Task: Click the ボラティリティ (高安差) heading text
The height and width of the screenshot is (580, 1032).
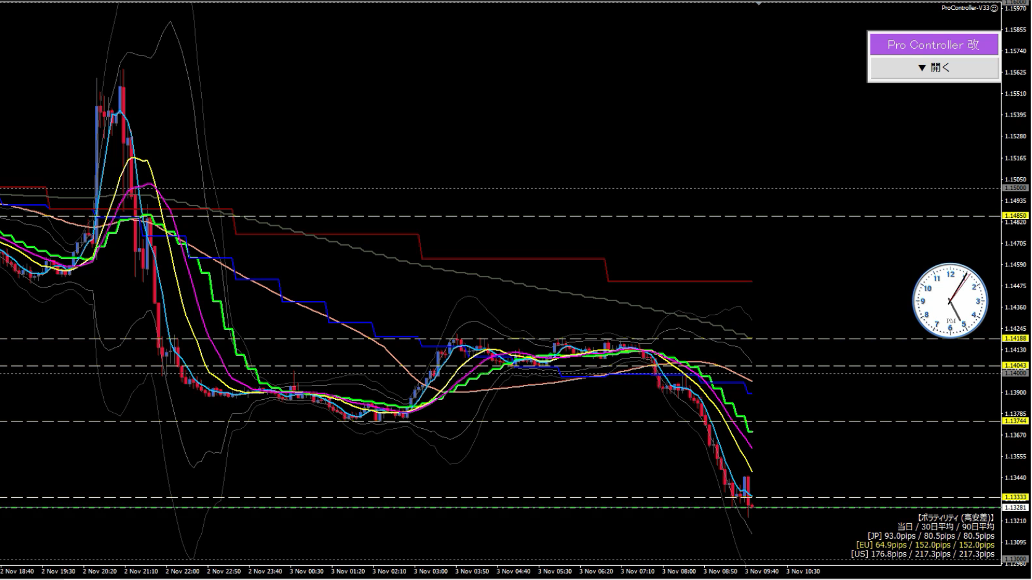Action: pyautogui.click(x=955, y=518)
